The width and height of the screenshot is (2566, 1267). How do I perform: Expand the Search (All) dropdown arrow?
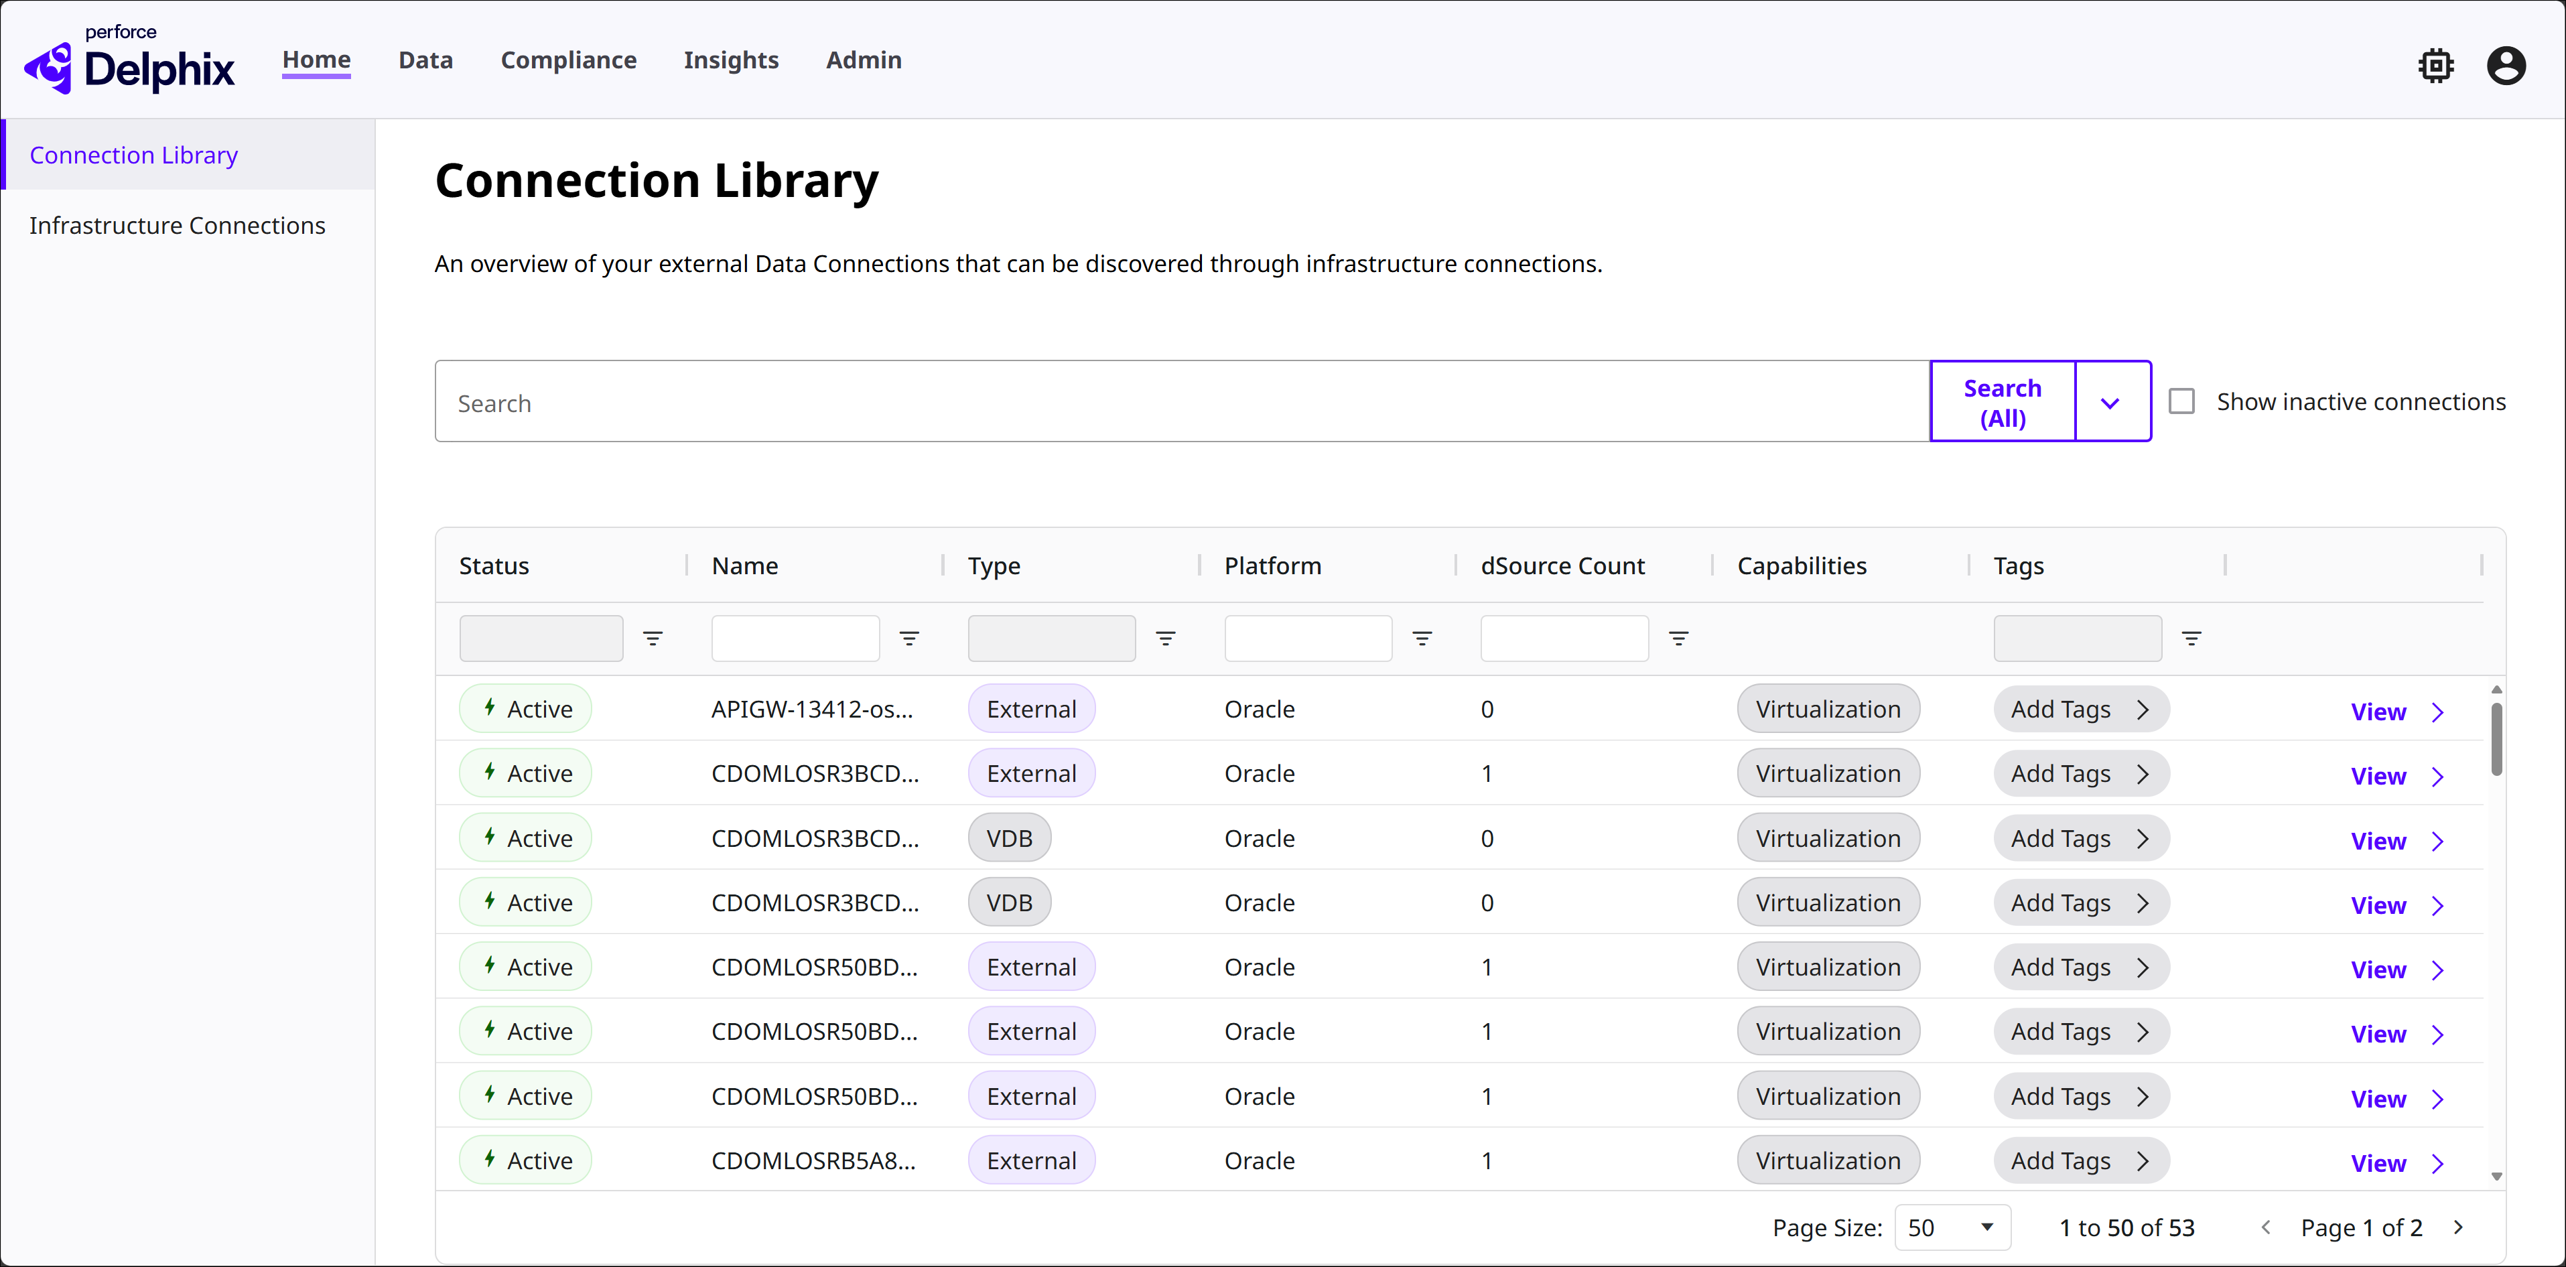2111,403
